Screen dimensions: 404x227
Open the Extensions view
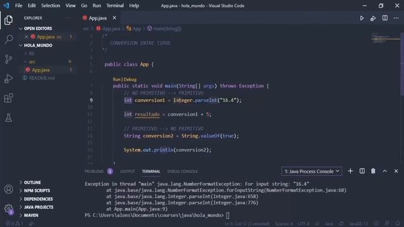[8, 98]
